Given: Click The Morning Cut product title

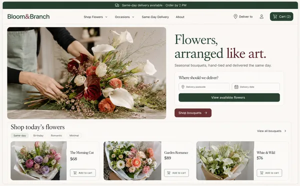Looking at the screenshot, I should tap(82, 152).
